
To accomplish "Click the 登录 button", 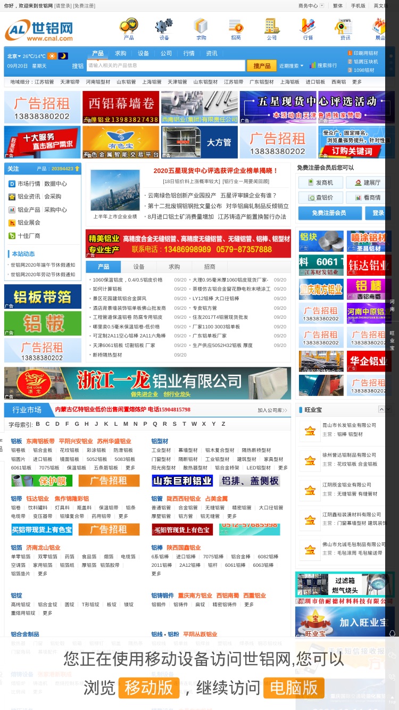I will [378, 213].
